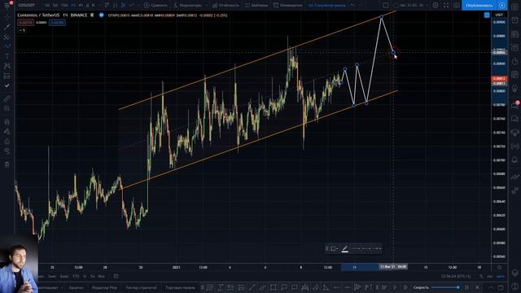The image size is (521, 293).
Task: Click the red sell price button
Action: click(25, 23)
